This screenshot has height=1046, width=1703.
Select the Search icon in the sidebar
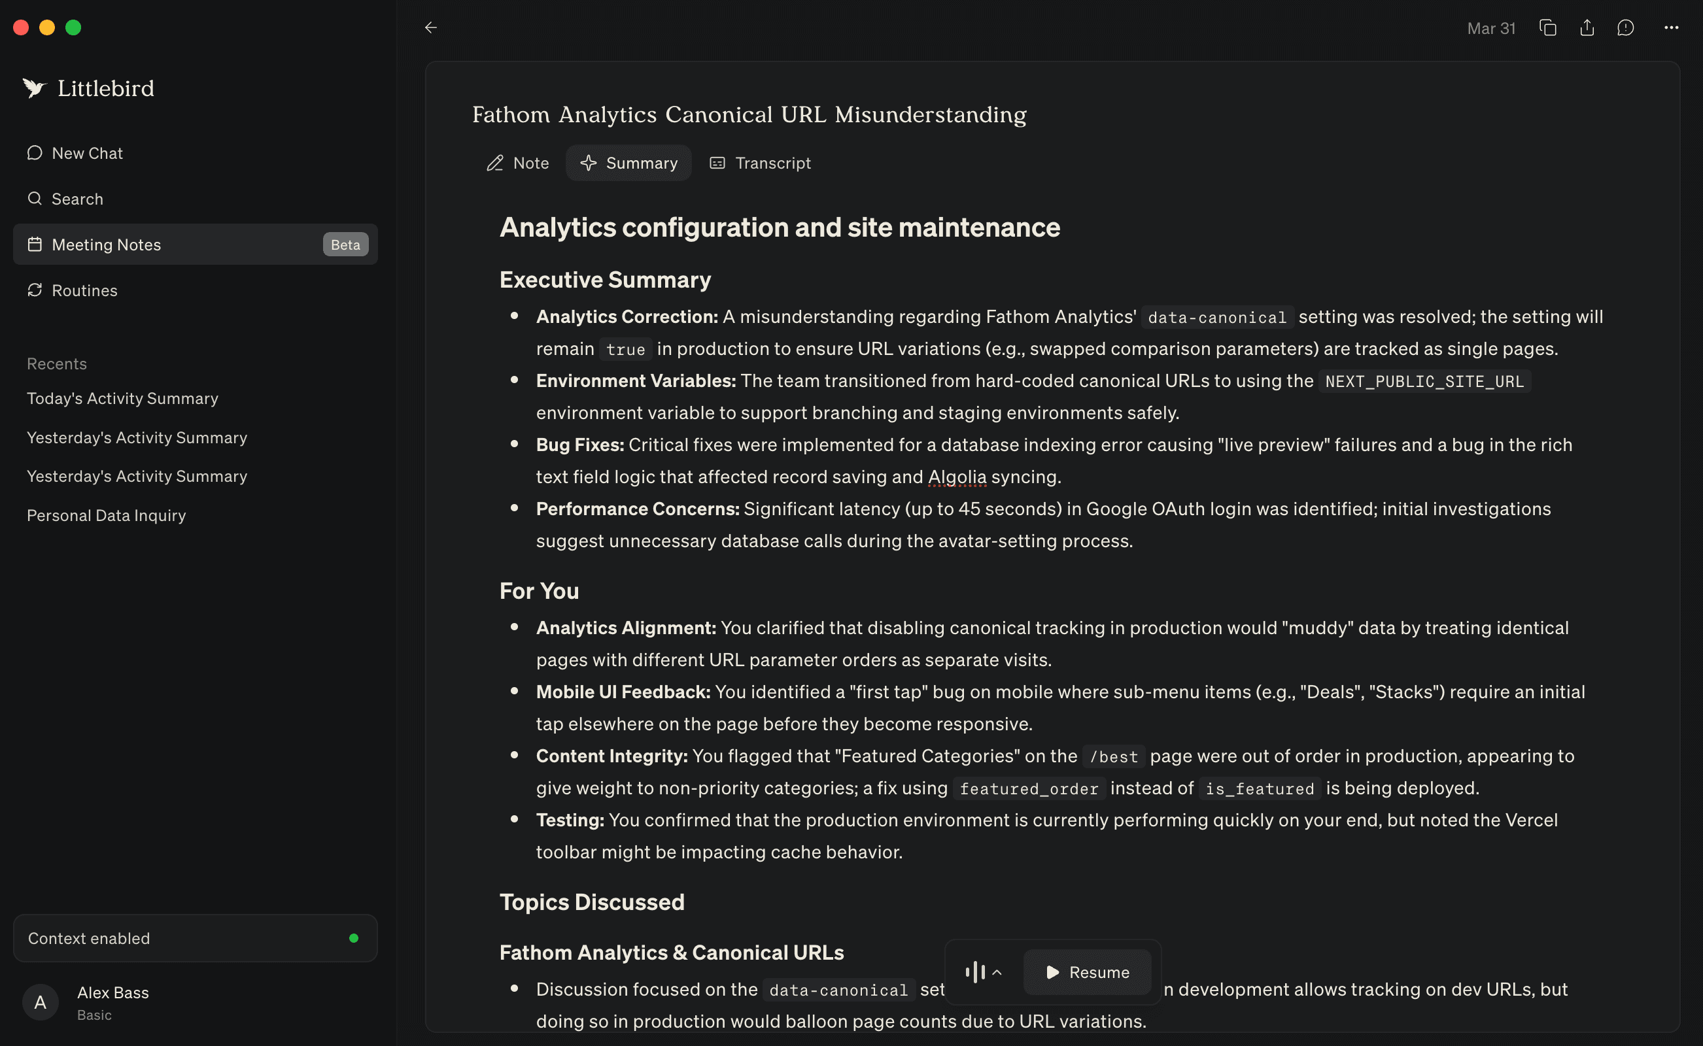click(35, 199)
